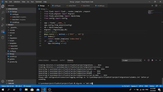
Task: Open the Manage gear at sidebar bottom
Action: (3, 81)
